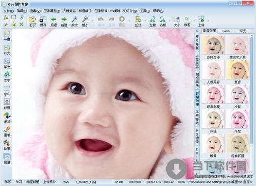Open the 批量 batch processing tool
Viewport: 256px width, 186px height.
(7, 158)
